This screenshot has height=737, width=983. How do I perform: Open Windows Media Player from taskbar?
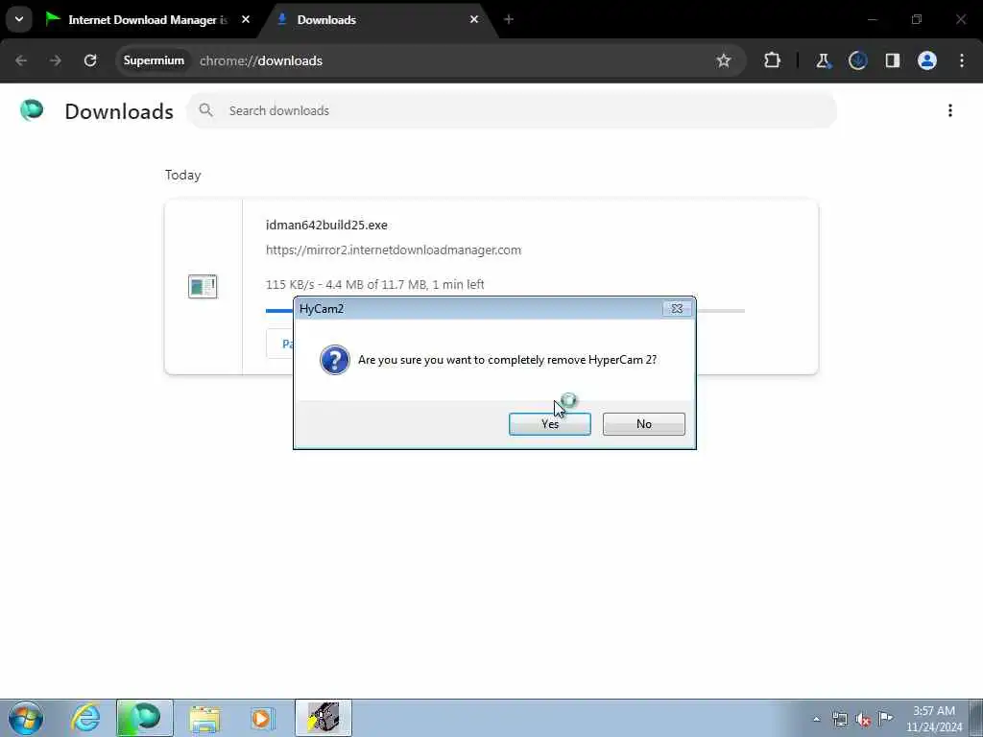[262, 718]
